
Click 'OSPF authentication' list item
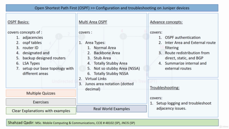coord(182,37)
